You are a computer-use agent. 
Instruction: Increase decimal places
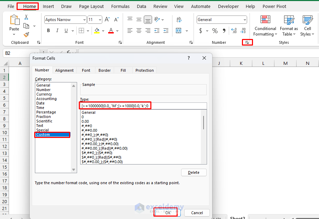pyautogui.click(x=234, y=30)
